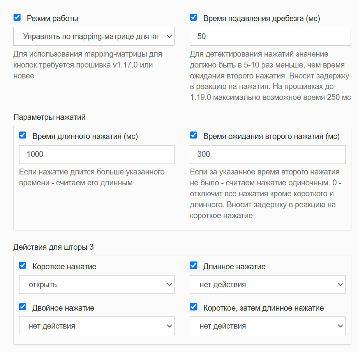Click the Действия для шторы 3 heading

pyautogui.click(x=53, y=247)
